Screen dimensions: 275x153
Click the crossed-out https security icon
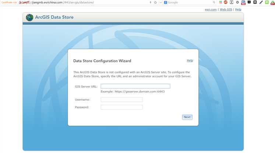point(20,3)
